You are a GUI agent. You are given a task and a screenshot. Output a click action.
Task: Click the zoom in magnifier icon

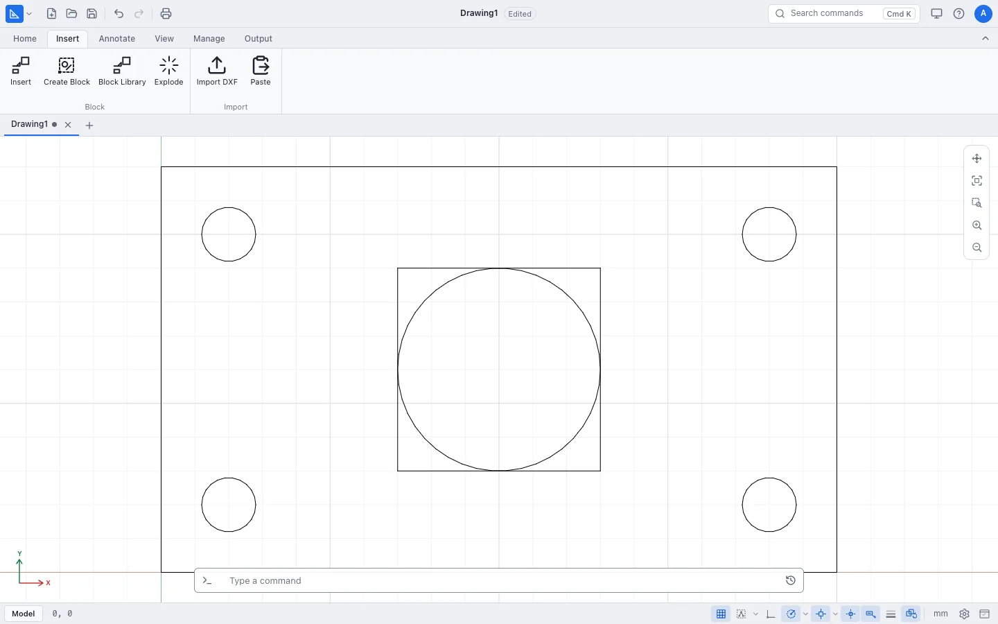click(977, 225)
